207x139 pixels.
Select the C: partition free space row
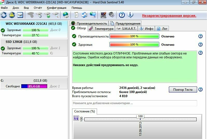point(34,83)
